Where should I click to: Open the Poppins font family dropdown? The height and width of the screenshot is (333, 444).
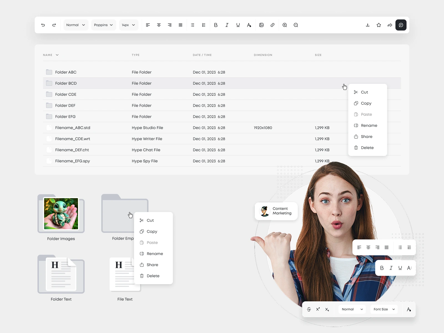tap(103, 25)
